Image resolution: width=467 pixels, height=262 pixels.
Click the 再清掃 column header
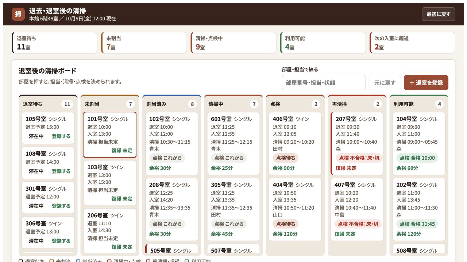click(x=357, y=104)
